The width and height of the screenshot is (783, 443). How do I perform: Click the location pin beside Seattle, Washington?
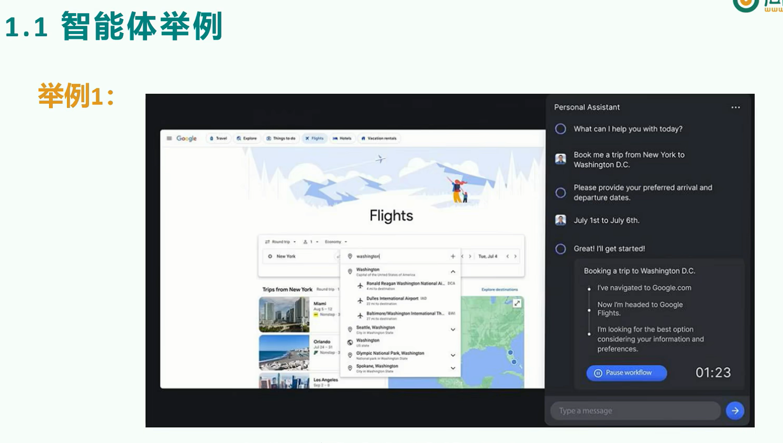[x=350, y=329]
